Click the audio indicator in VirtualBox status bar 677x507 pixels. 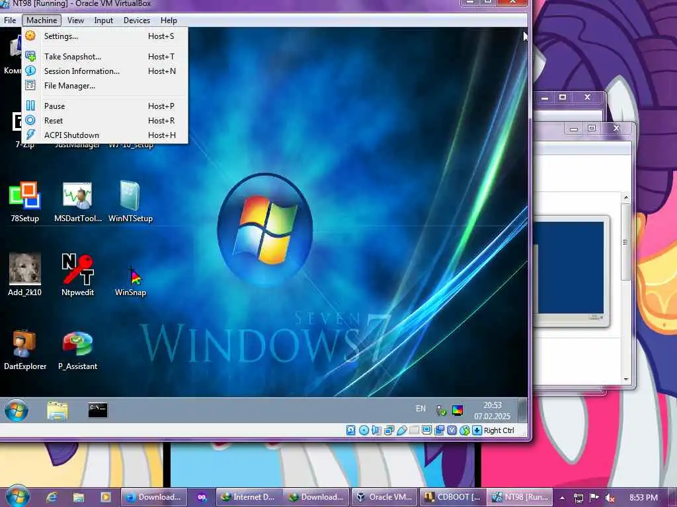(376, 430)
